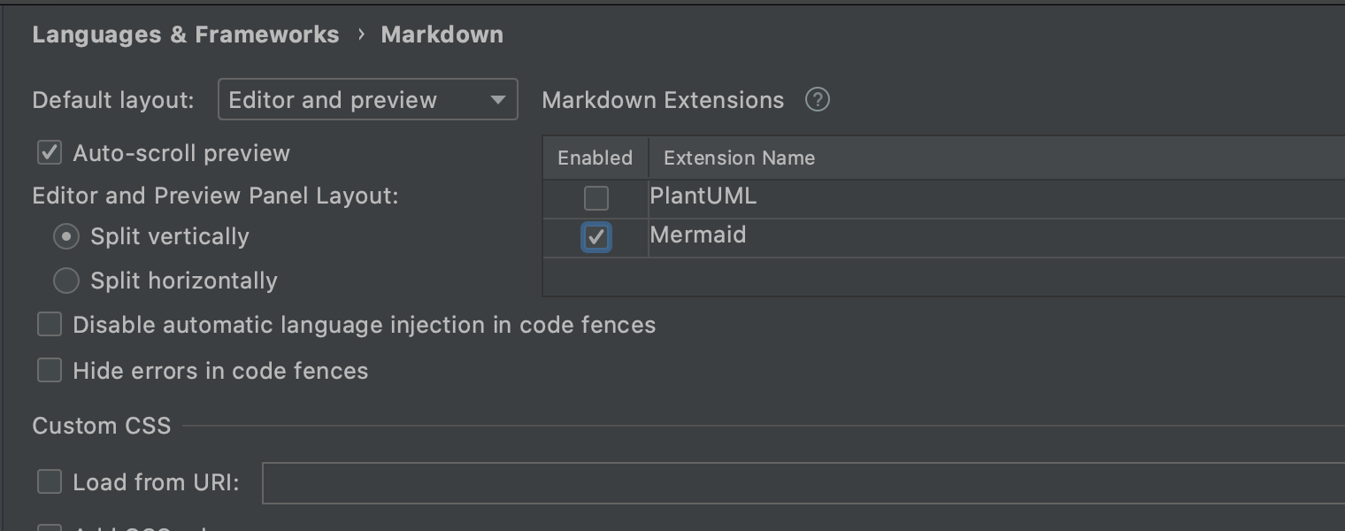Image resolution: width=1345 pixels, height=531 pixels.
Task: Click the Load from URI text field
Action: pyautogui.click(x=803, y=482)
